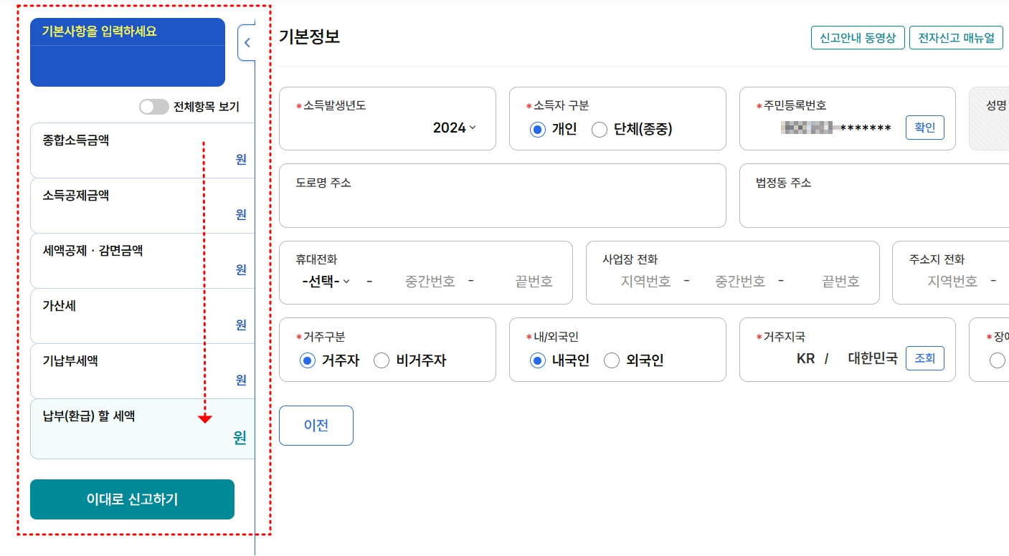Choose the 비거주자 radio option

tap(382, 360)
